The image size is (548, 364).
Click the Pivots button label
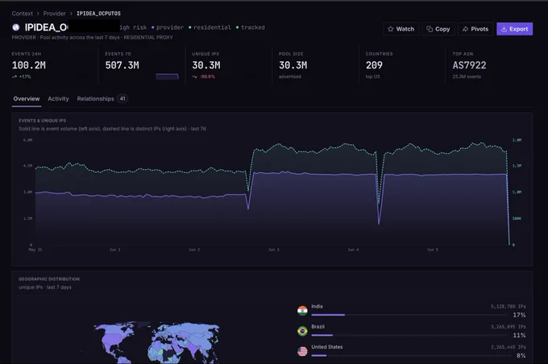tap(479, 29)
